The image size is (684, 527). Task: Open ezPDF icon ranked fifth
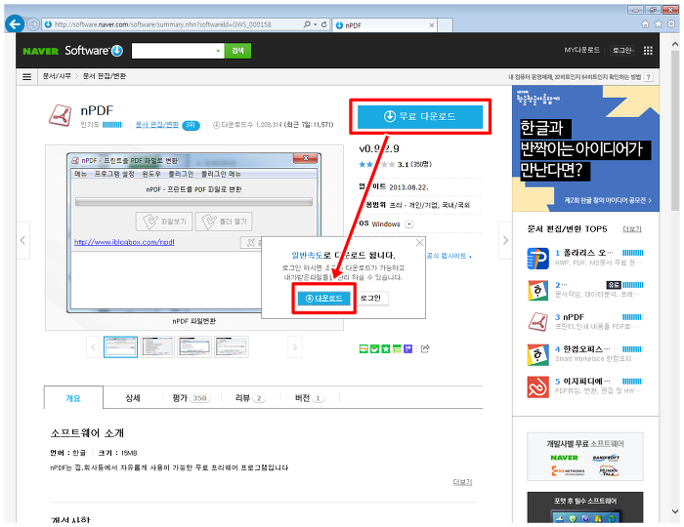click(x=537, y=386)
